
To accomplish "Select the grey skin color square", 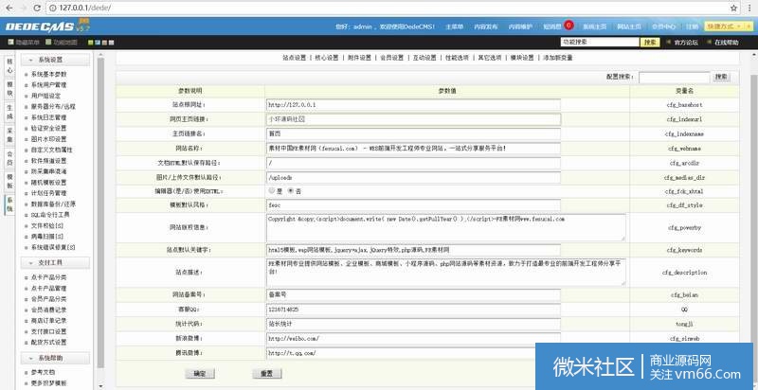I will coord(111,43).
